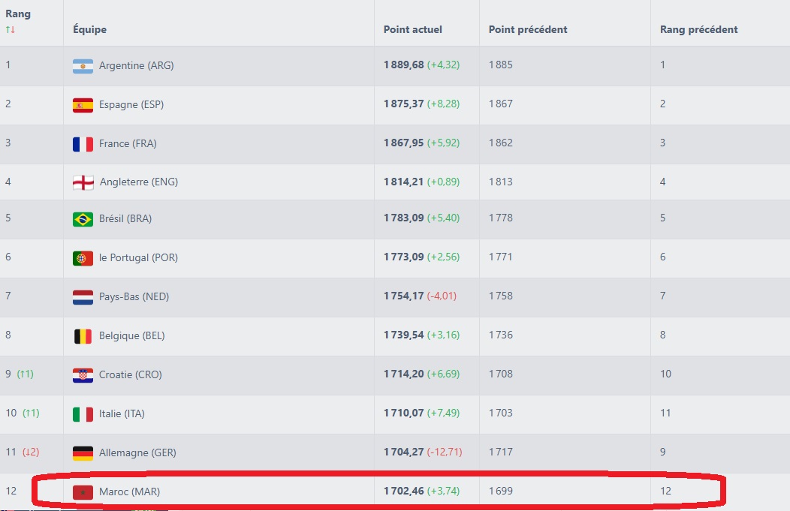Click the France flag icon
This screenshot has width=790, height=511.
(83, 144)
